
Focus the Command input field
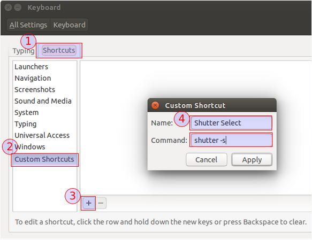pos(231,140)
